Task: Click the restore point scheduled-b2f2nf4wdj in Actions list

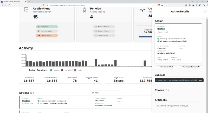Action: (x=104, y=106)
